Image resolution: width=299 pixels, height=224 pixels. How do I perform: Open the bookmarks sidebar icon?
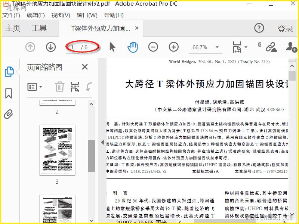[x=9, y=93]
